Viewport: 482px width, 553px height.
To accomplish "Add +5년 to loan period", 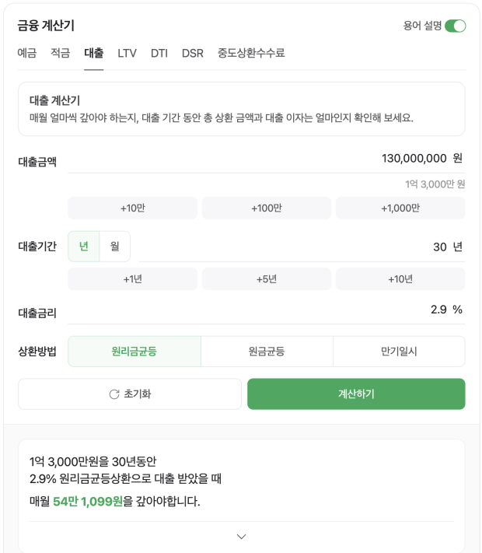I will point(267,278).
